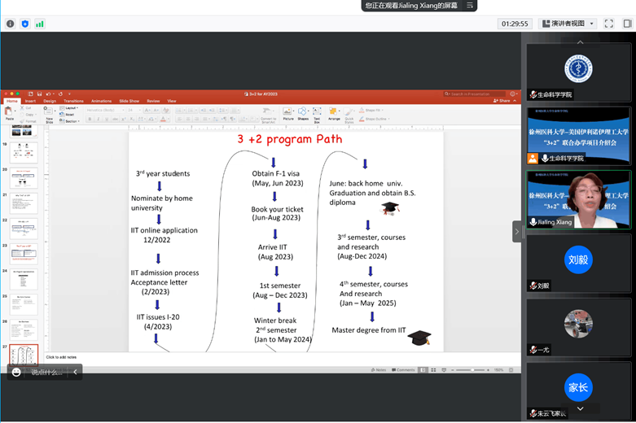Switch to the Slide Show ribbon tab

click(x=129, y=101)
